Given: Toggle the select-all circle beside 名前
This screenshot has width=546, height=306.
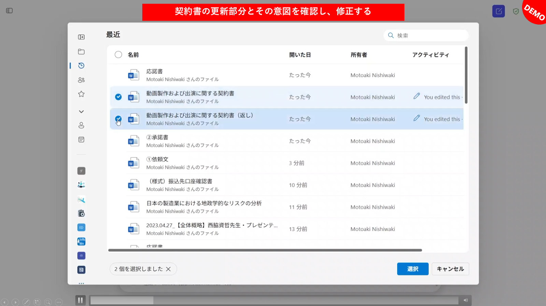Looking at the screenshot, I should 118,55.
